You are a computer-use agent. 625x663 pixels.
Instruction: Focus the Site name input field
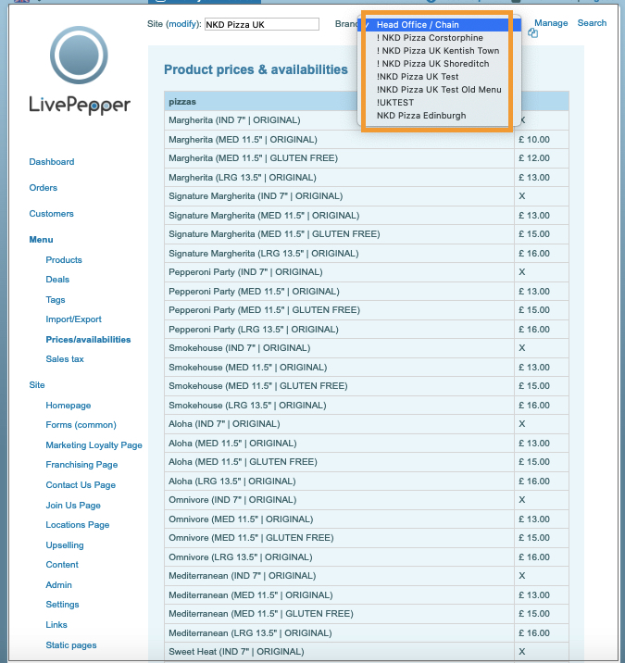tap(262, 24)
